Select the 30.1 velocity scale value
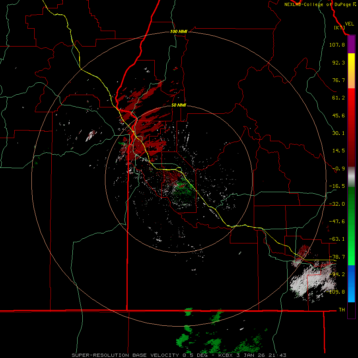 339,133
